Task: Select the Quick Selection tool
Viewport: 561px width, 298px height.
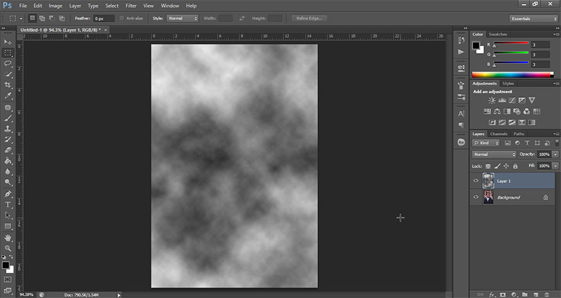Action: point(8,74)
